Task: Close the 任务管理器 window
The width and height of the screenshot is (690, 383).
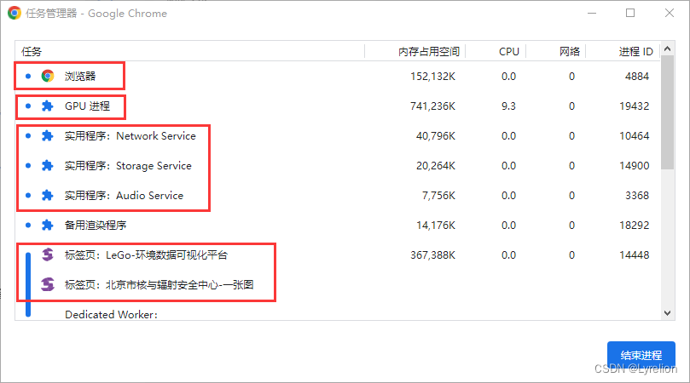Action: pyautogui.click(x=670, y=13)
